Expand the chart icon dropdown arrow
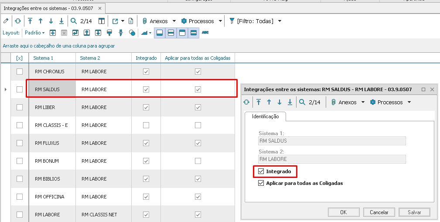This screenshot has width=440, height=222. [150, 33]
